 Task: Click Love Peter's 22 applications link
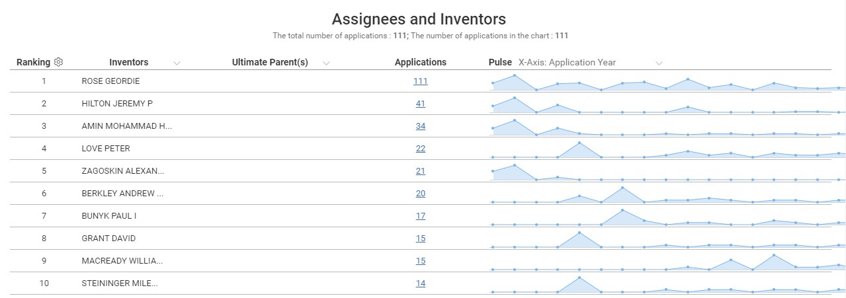click(x=421, y=149)
